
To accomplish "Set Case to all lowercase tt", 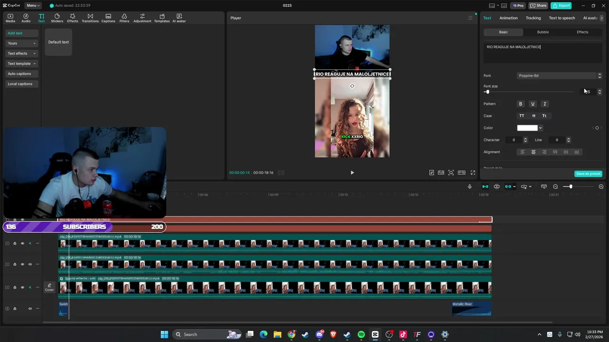I will (x=533, y=116).
